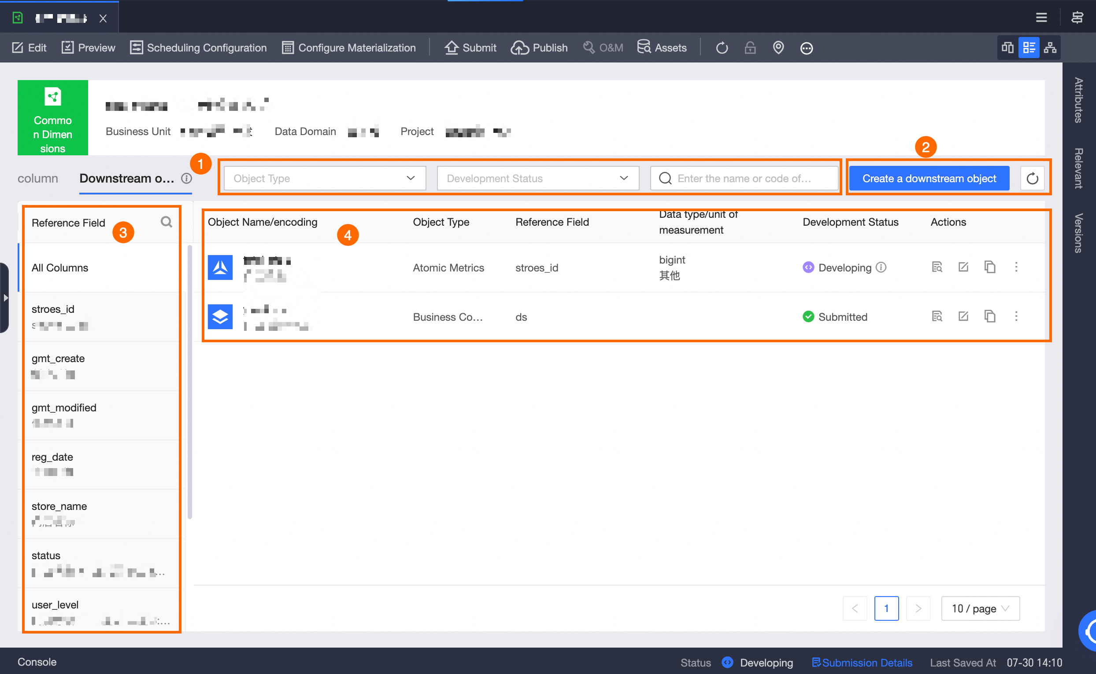
Task: Open the Object Type dropdown
Action: [x=324, y=179]
